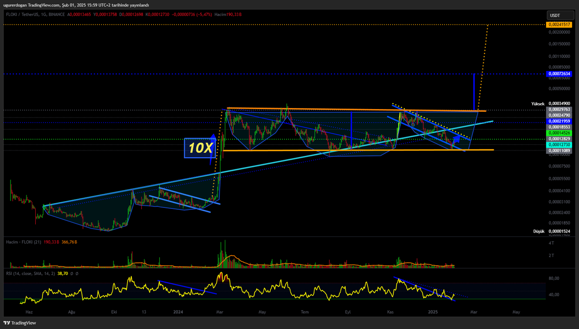Click the 0,00200000 price axis tick
579x329 pixels.
(559, 32)
